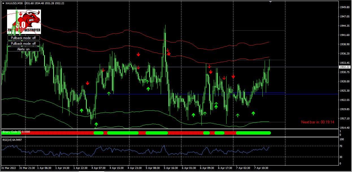Click the 1 Apr 06:30 time axis label

point(45,168)
